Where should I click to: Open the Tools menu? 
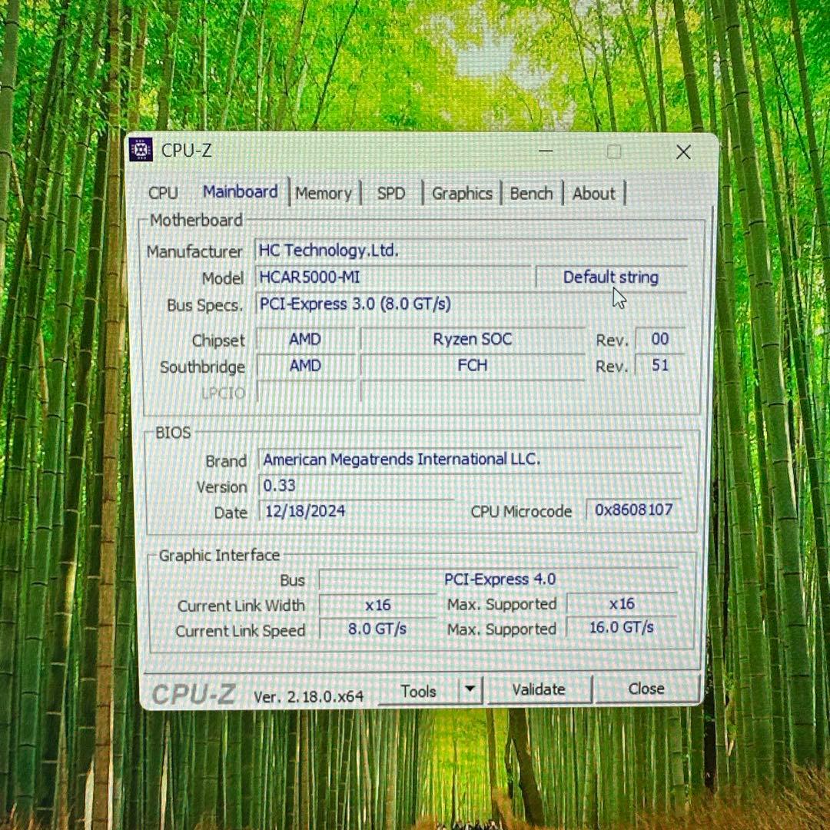pyautogui.click(x=419, y=690)
